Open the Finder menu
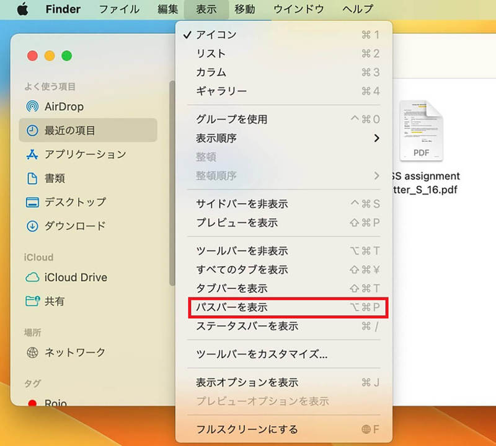This screenshot has height=446, width=496. (x=63, y=9)
